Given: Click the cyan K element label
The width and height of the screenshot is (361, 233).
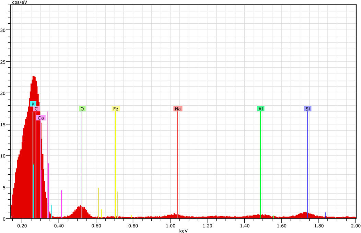Looking at the screenshot, I should 33,104.
